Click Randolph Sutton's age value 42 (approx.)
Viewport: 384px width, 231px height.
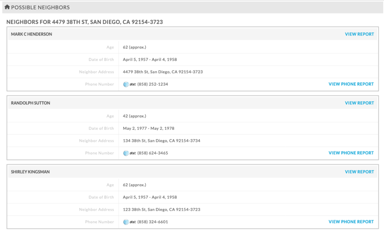tap(135, 116)
